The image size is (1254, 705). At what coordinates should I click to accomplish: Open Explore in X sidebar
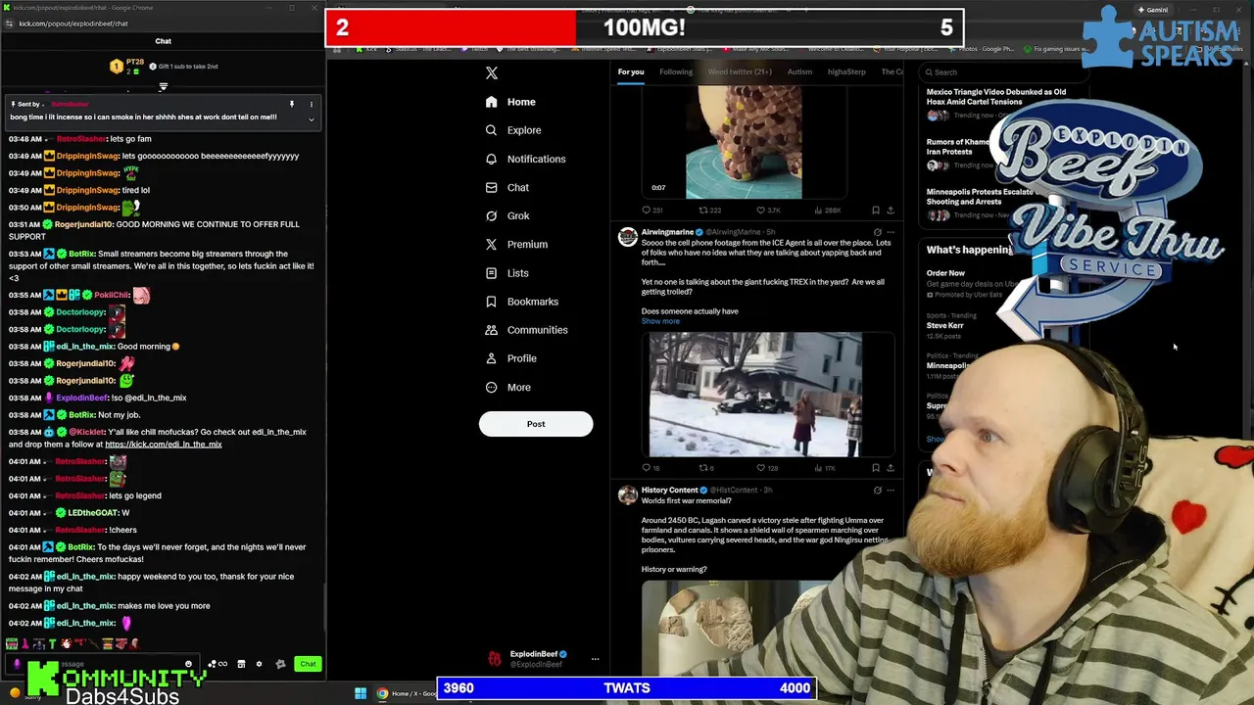(512, 130)
